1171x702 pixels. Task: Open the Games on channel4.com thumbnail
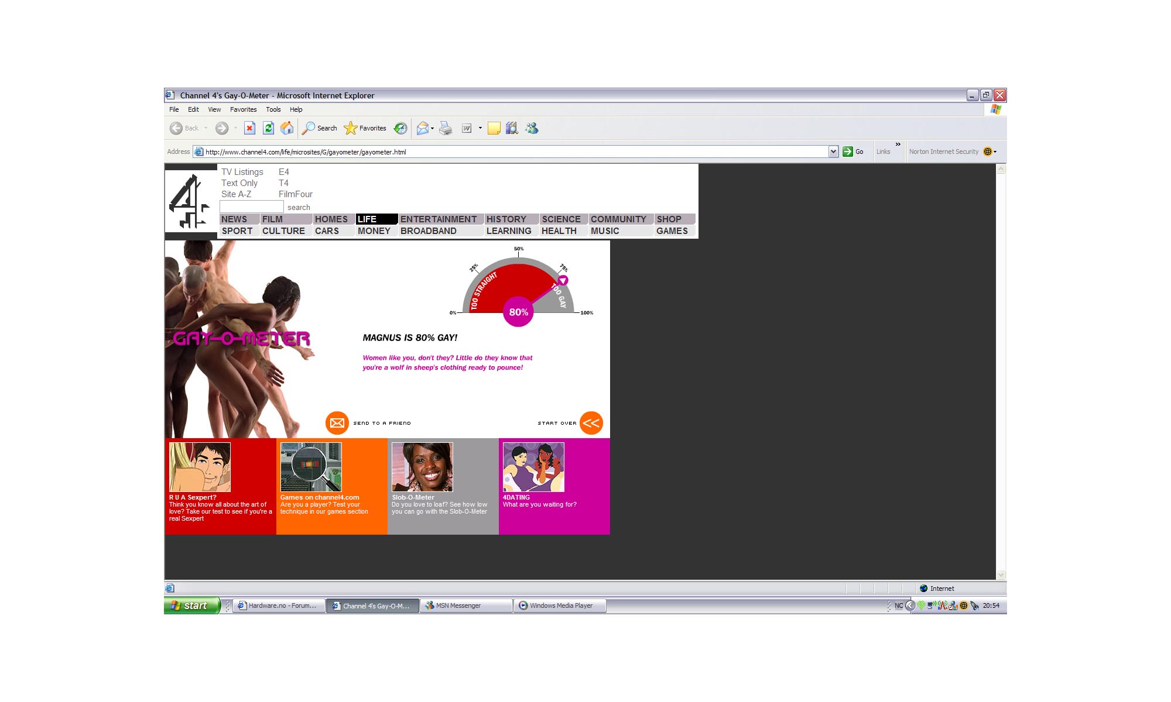pyautogui.click(x=311, y=467)
